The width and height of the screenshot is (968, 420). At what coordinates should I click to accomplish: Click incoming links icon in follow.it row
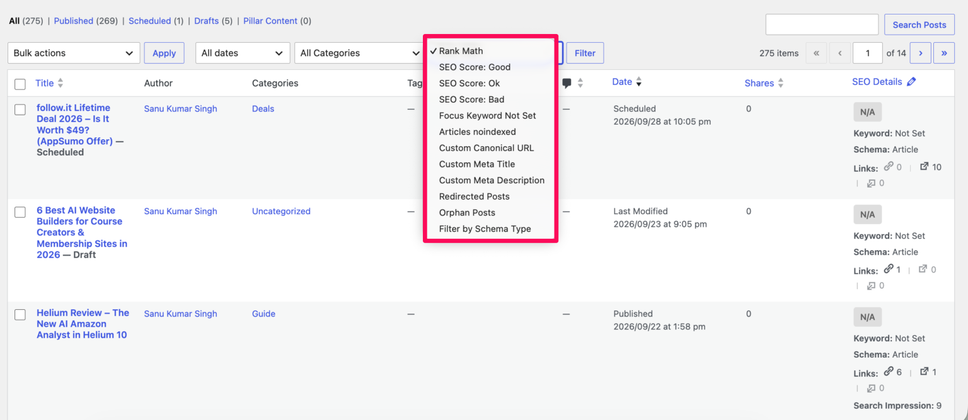(872, 183)
